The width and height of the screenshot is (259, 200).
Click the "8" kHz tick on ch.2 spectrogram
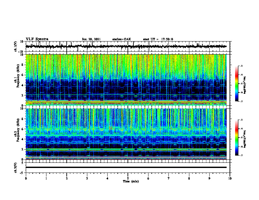coord(23,119)
